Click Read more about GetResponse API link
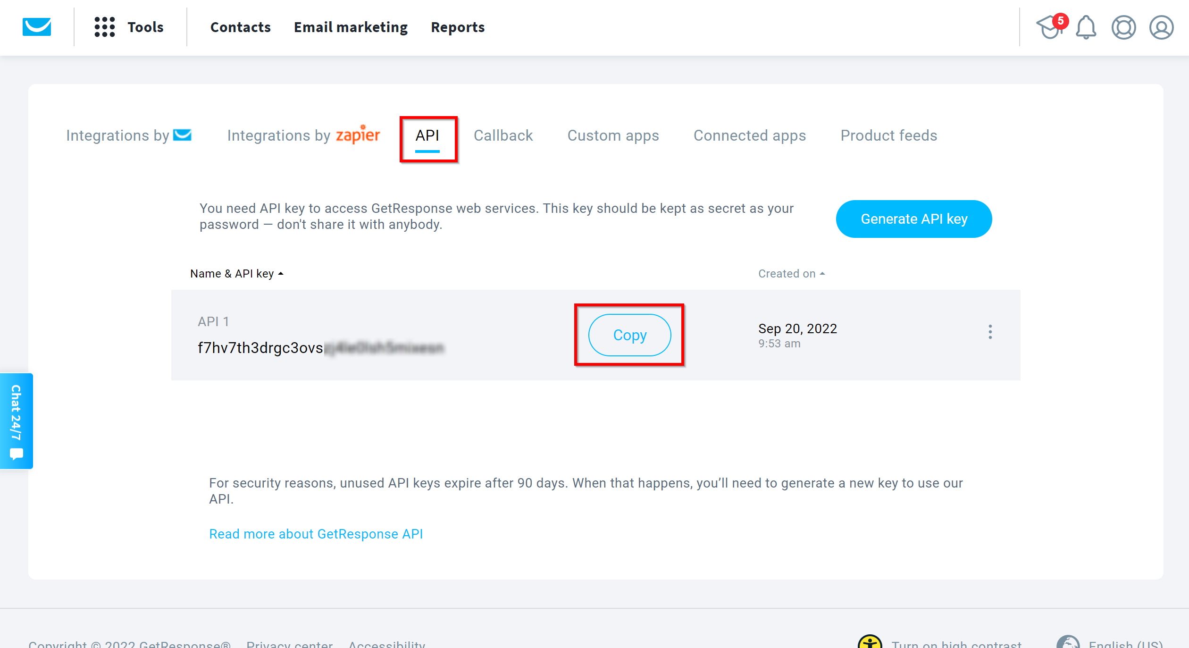 (316, 534)
